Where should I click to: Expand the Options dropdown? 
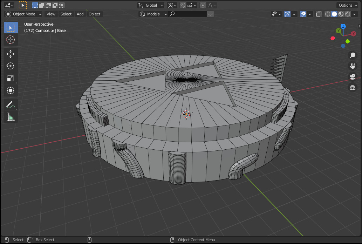coord(347,5)
